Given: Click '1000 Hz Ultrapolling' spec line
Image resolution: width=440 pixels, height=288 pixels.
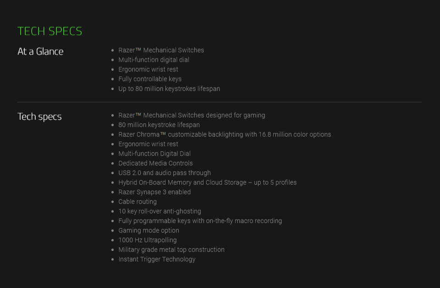Looking at the screenshot, I should [x=148, y=240].
